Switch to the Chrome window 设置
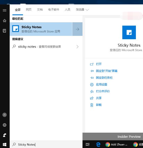 (x=138, y=144)
